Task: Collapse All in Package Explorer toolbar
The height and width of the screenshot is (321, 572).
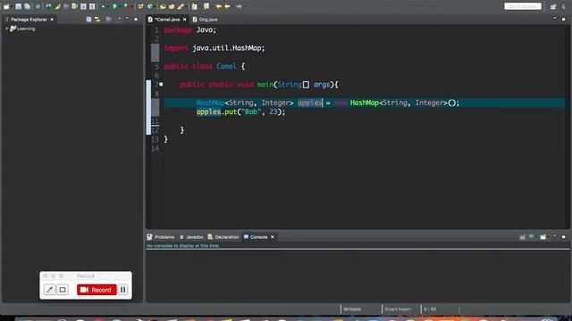Action: point(88,20)
